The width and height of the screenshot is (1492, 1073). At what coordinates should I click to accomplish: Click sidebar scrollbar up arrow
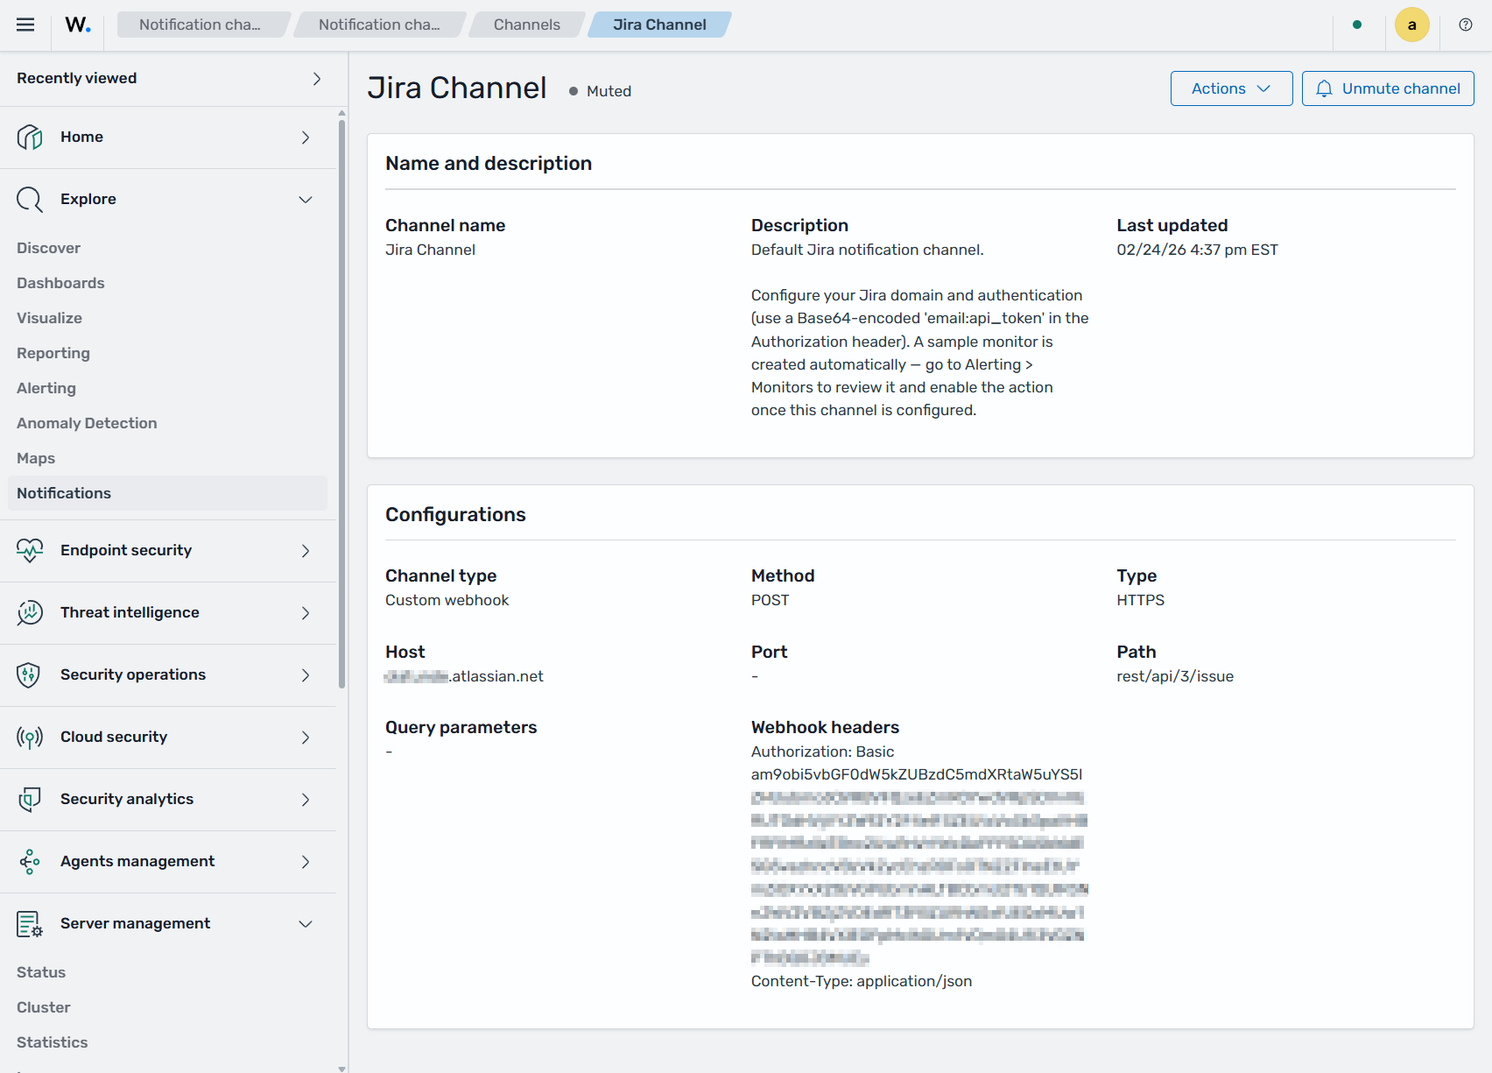[341, 113]
